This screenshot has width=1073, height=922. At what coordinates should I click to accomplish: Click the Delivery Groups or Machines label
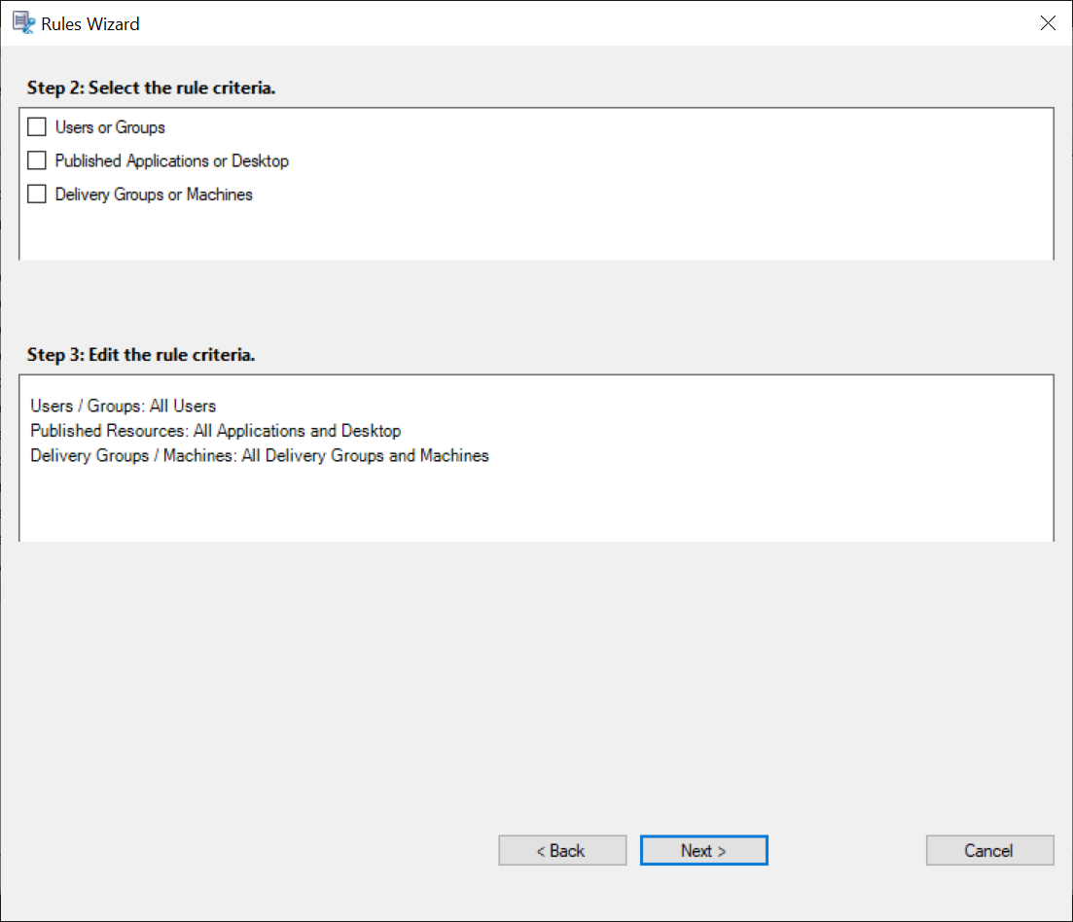[154, 194]
